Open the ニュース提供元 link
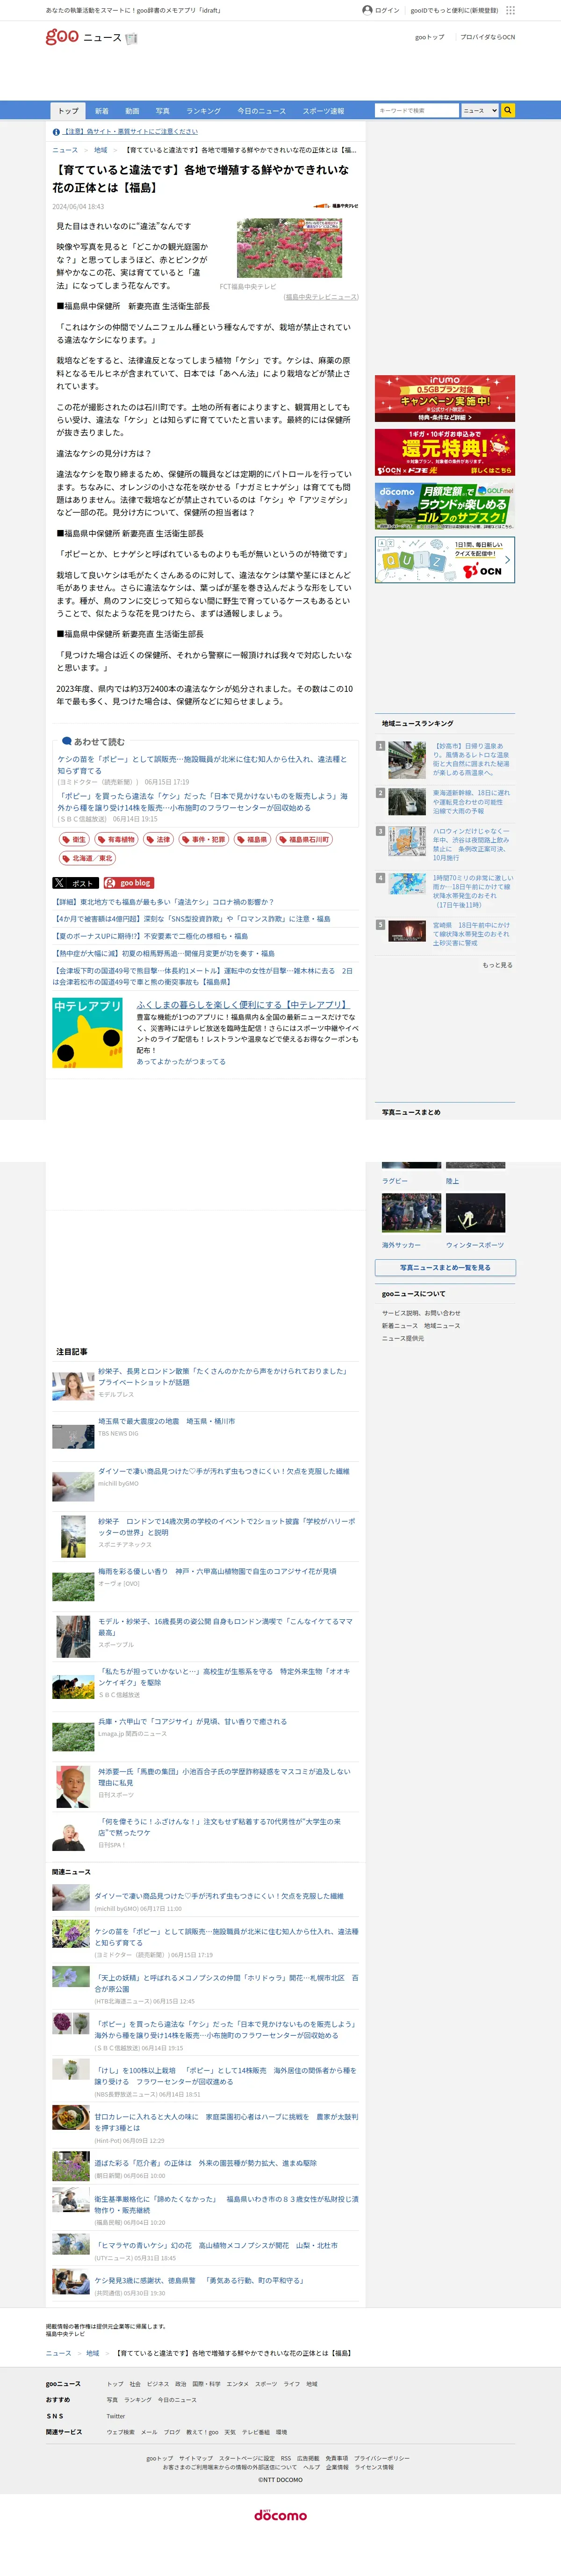 tap(402, 1338)
